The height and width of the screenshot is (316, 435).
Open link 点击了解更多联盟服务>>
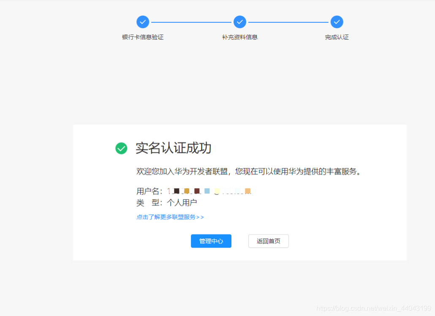point(170,217)
